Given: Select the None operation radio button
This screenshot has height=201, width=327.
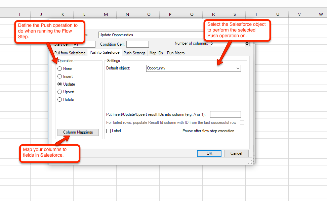Looking at the screenshot, I should pos(59,69).
